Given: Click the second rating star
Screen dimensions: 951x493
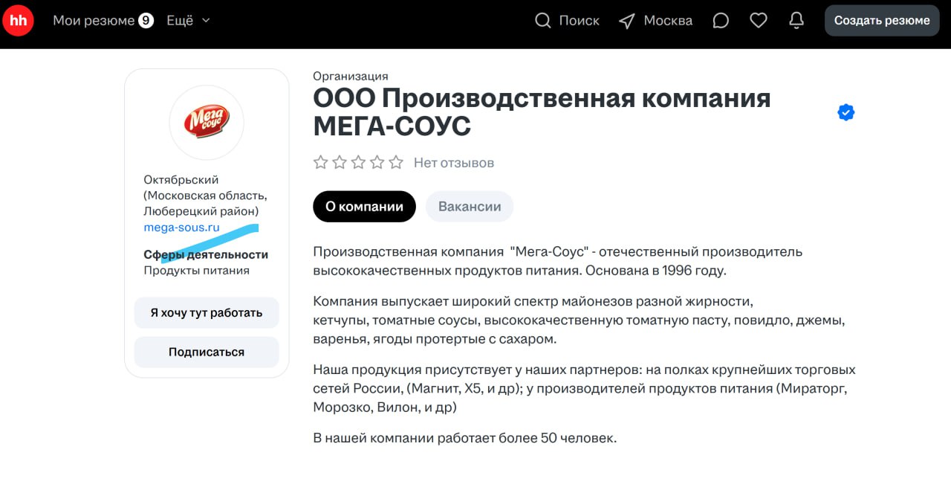Looking at the screenshot, I should tap(340, 162).
